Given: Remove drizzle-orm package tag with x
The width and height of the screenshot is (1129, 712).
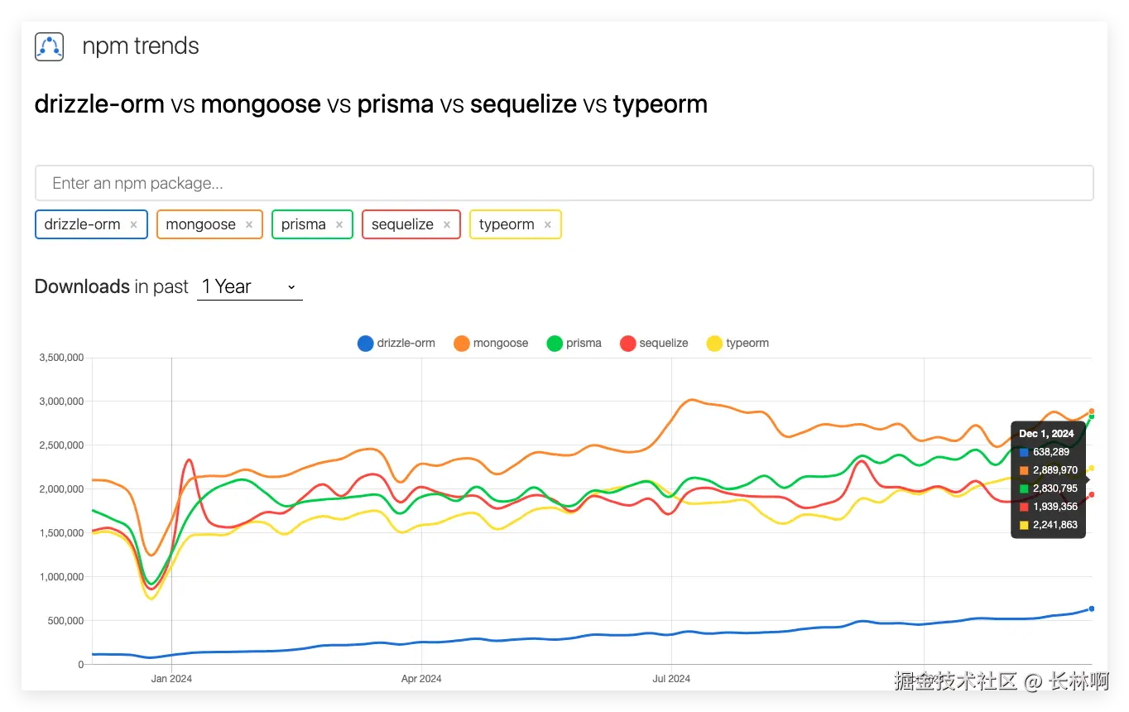Looking at the screenshot, I should point(133,224).
